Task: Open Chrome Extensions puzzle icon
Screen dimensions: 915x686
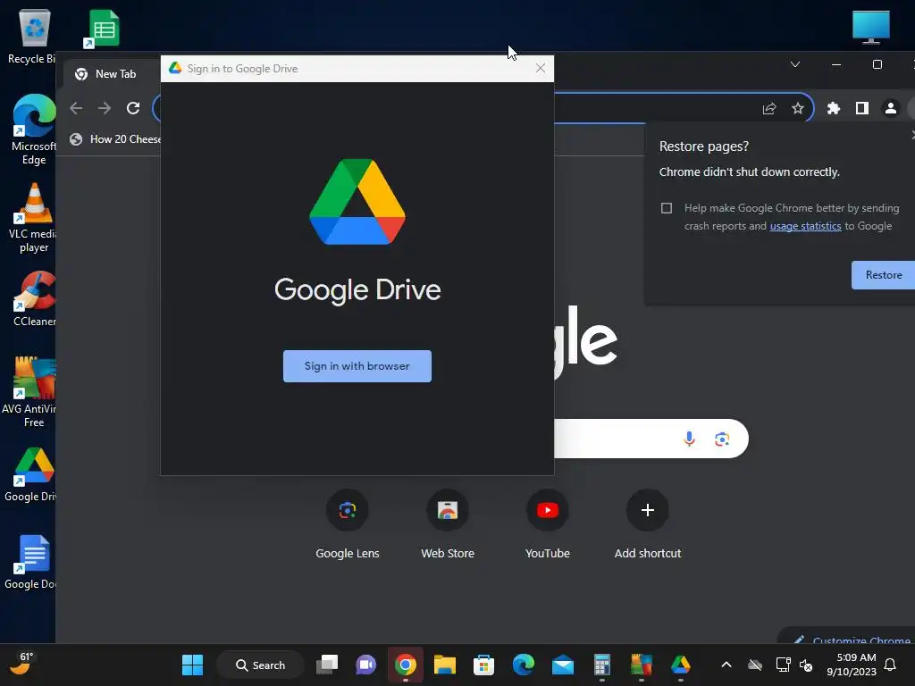Action: (834, 108)
